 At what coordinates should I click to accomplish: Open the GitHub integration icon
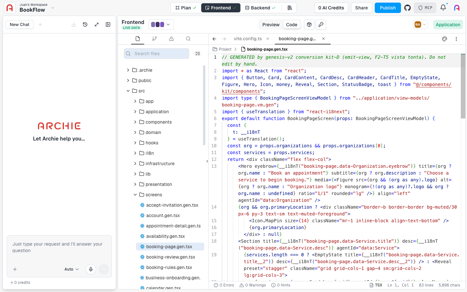(407, 8)
